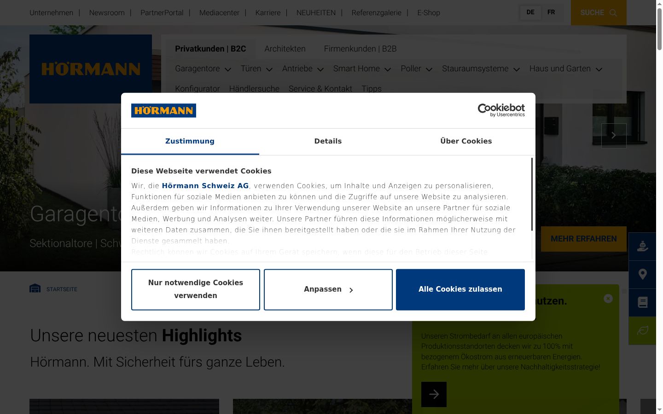Switch to the Details tab

pos(328,141)
